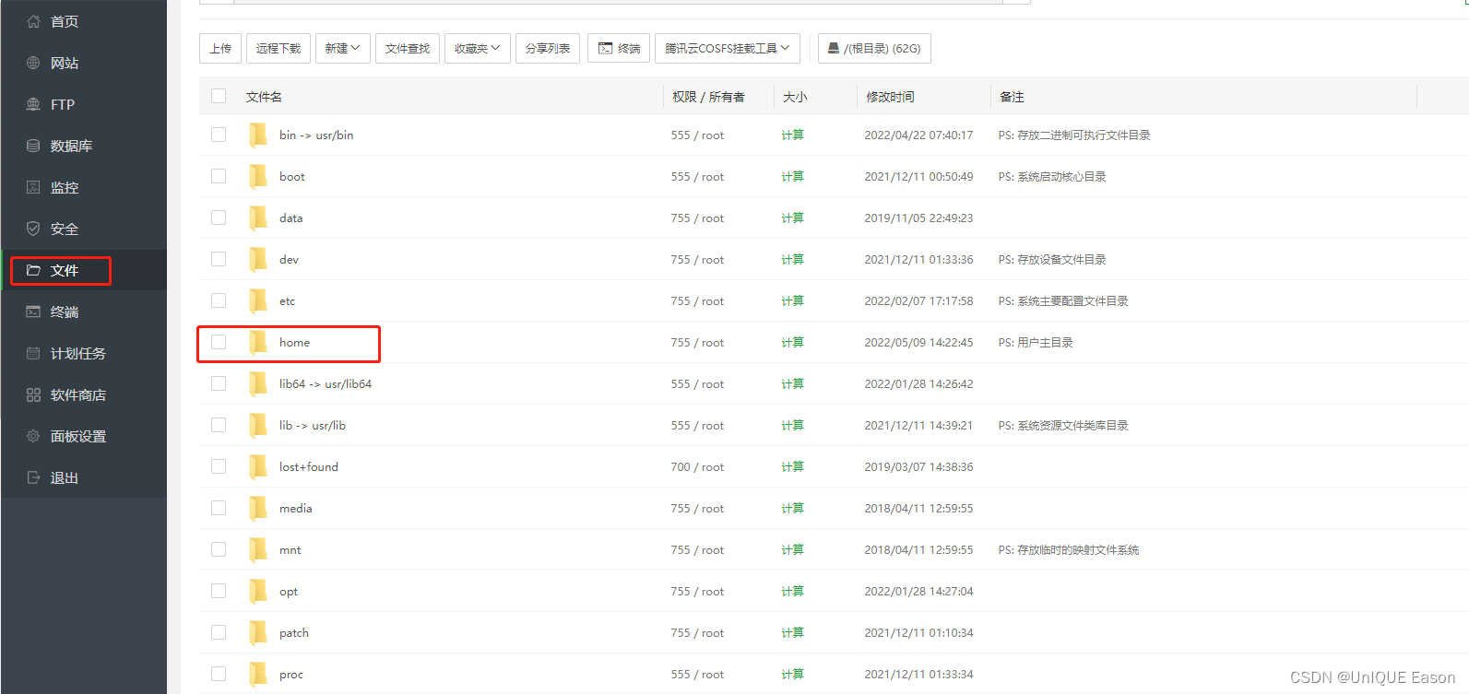Click the FTP globe icon

click(x=33, y=104)
